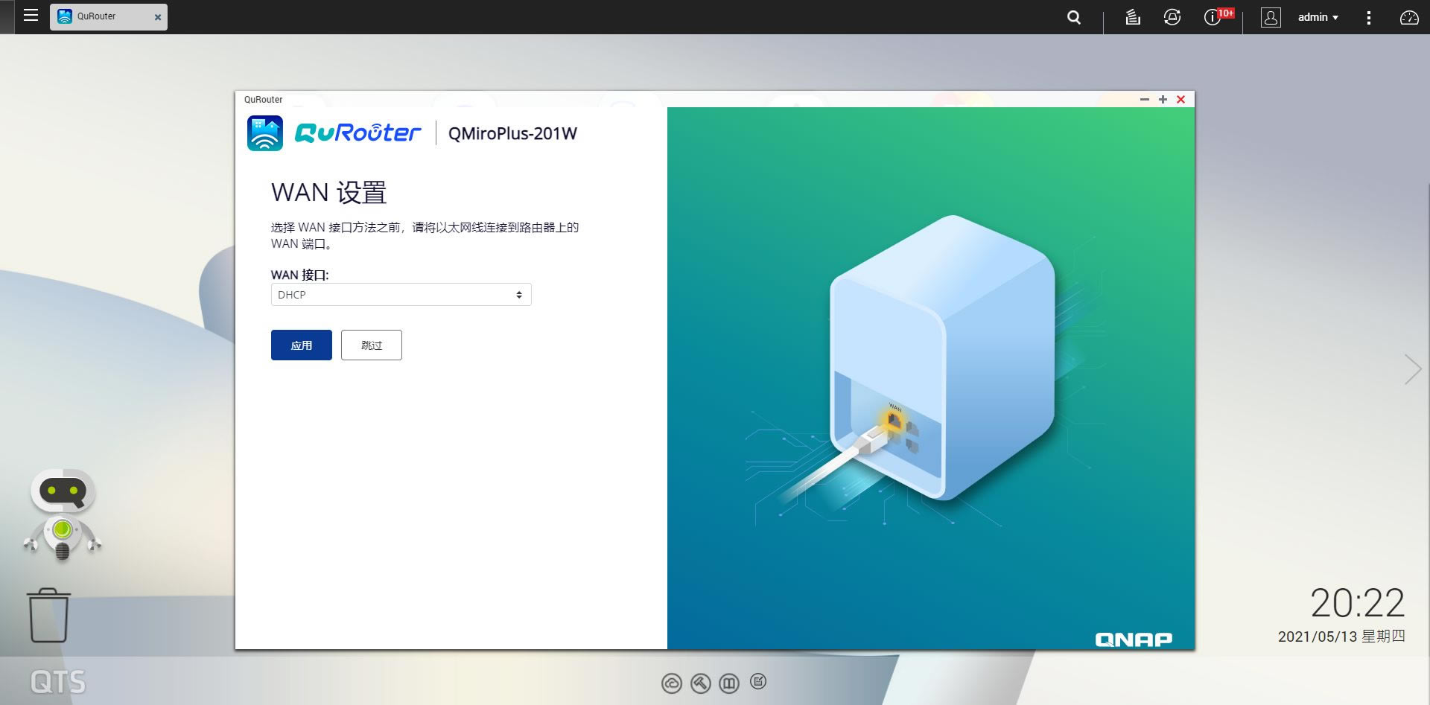Screen dimensions: 1430x705
Task: Click the user profile icon
Action: (1271, 17)
